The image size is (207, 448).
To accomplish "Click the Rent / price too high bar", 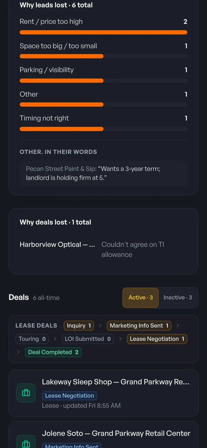I will coord(103,32).
